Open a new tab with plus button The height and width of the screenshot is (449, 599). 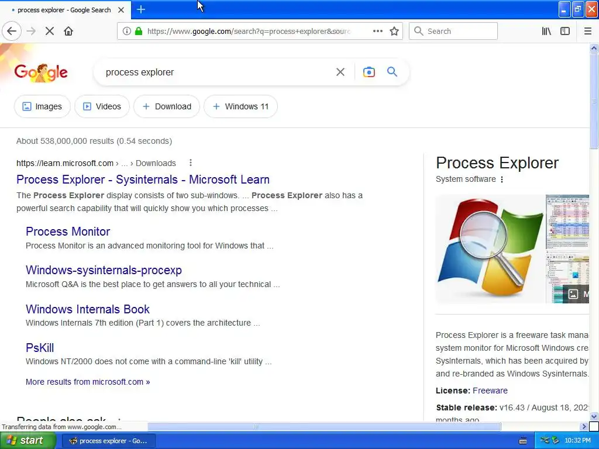pos(140,9)
